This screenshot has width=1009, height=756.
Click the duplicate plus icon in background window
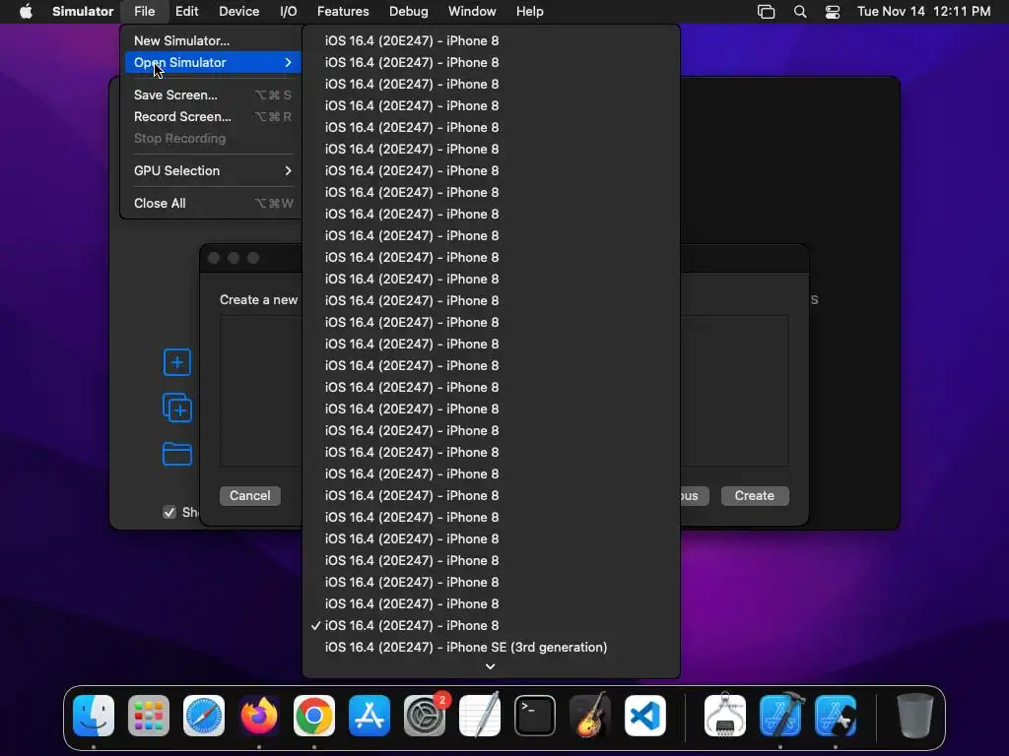coord(177,409)
